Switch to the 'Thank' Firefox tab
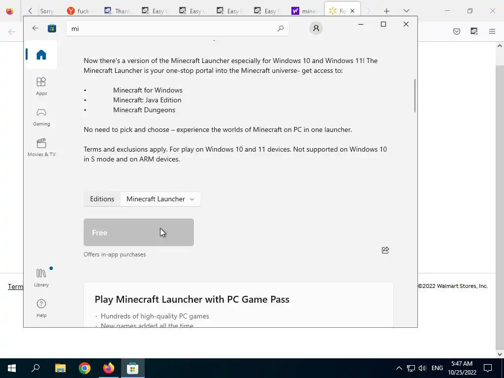Viewport: 504px width, 378px height. [117, 11]
